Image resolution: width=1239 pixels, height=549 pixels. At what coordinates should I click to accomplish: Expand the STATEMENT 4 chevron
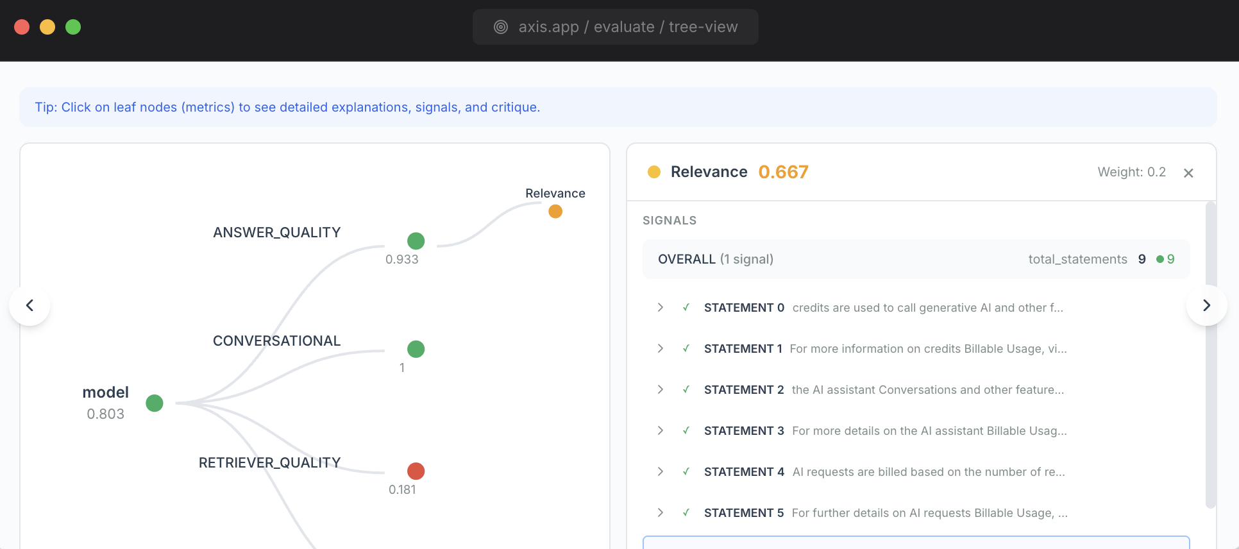[x=661, y=472]
